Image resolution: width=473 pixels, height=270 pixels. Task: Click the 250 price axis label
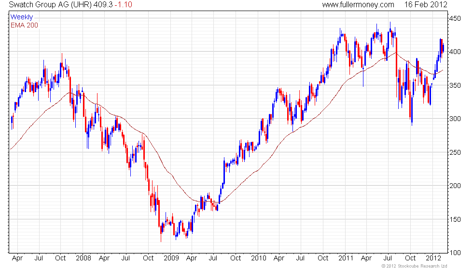coord(455,152)
